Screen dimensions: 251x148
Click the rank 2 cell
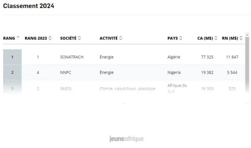pos(12,73)
